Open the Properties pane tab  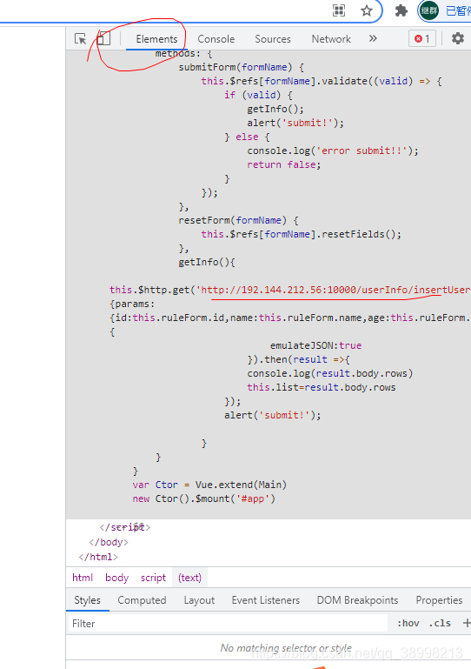click(439, 600)
